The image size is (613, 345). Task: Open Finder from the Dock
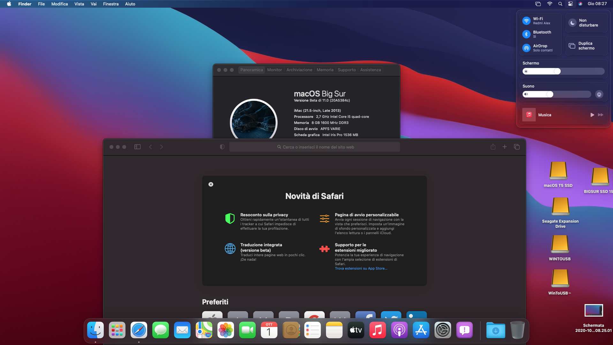(95, 330)
